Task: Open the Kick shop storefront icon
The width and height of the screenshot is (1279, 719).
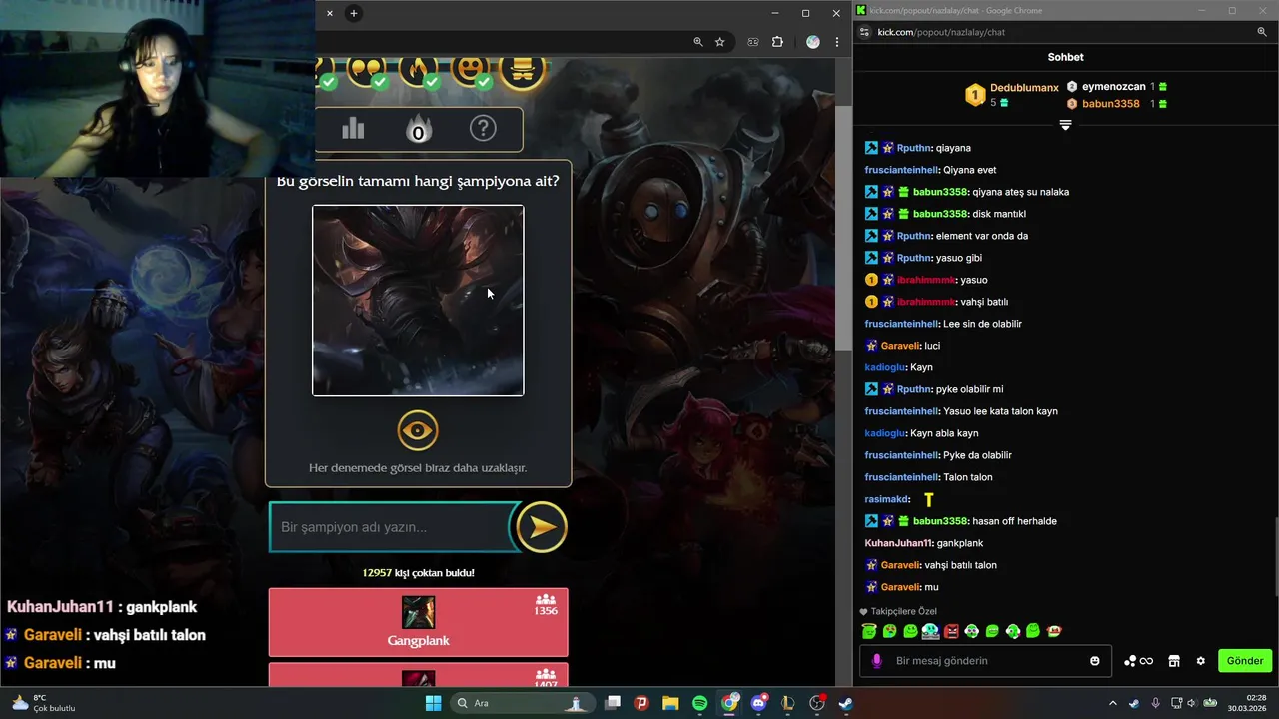Action: (x=1174, y=661)
